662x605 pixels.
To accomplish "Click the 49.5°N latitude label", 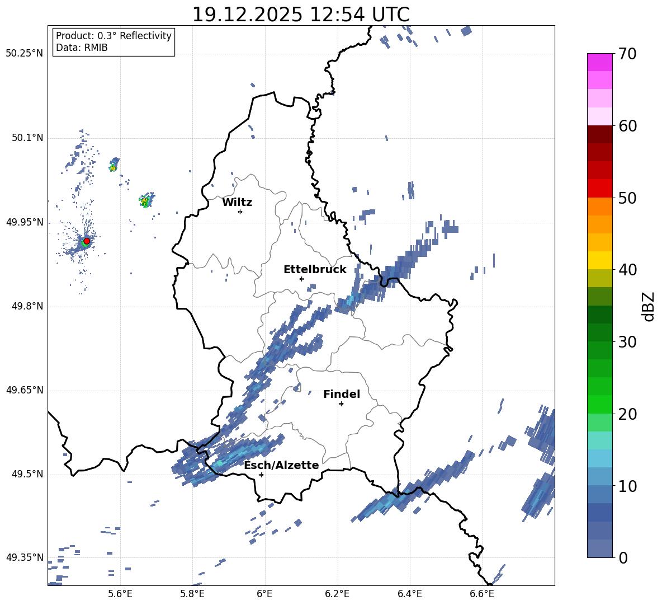I will pos(27,475).
